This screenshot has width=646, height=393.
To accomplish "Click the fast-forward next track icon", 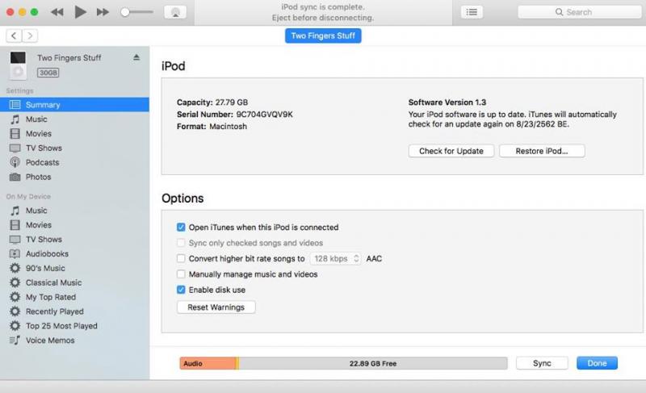I will pos(103,12).
